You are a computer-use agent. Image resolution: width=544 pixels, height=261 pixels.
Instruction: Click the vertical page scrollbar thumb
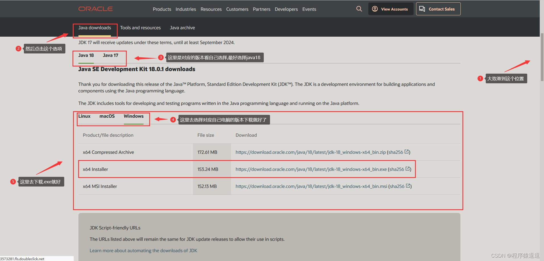coord(542,57)
